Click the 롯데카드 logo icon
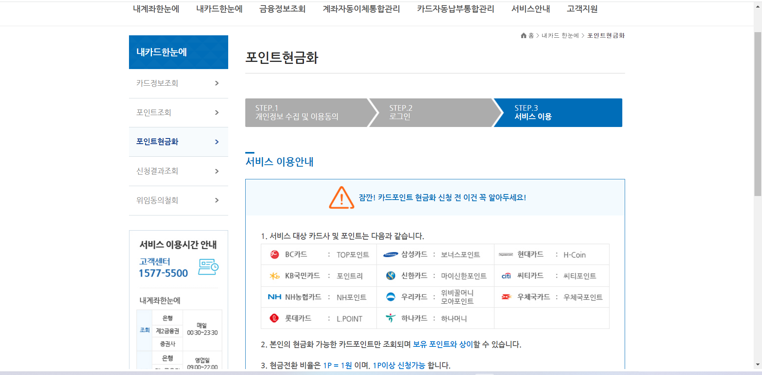 tap(274, 318)
